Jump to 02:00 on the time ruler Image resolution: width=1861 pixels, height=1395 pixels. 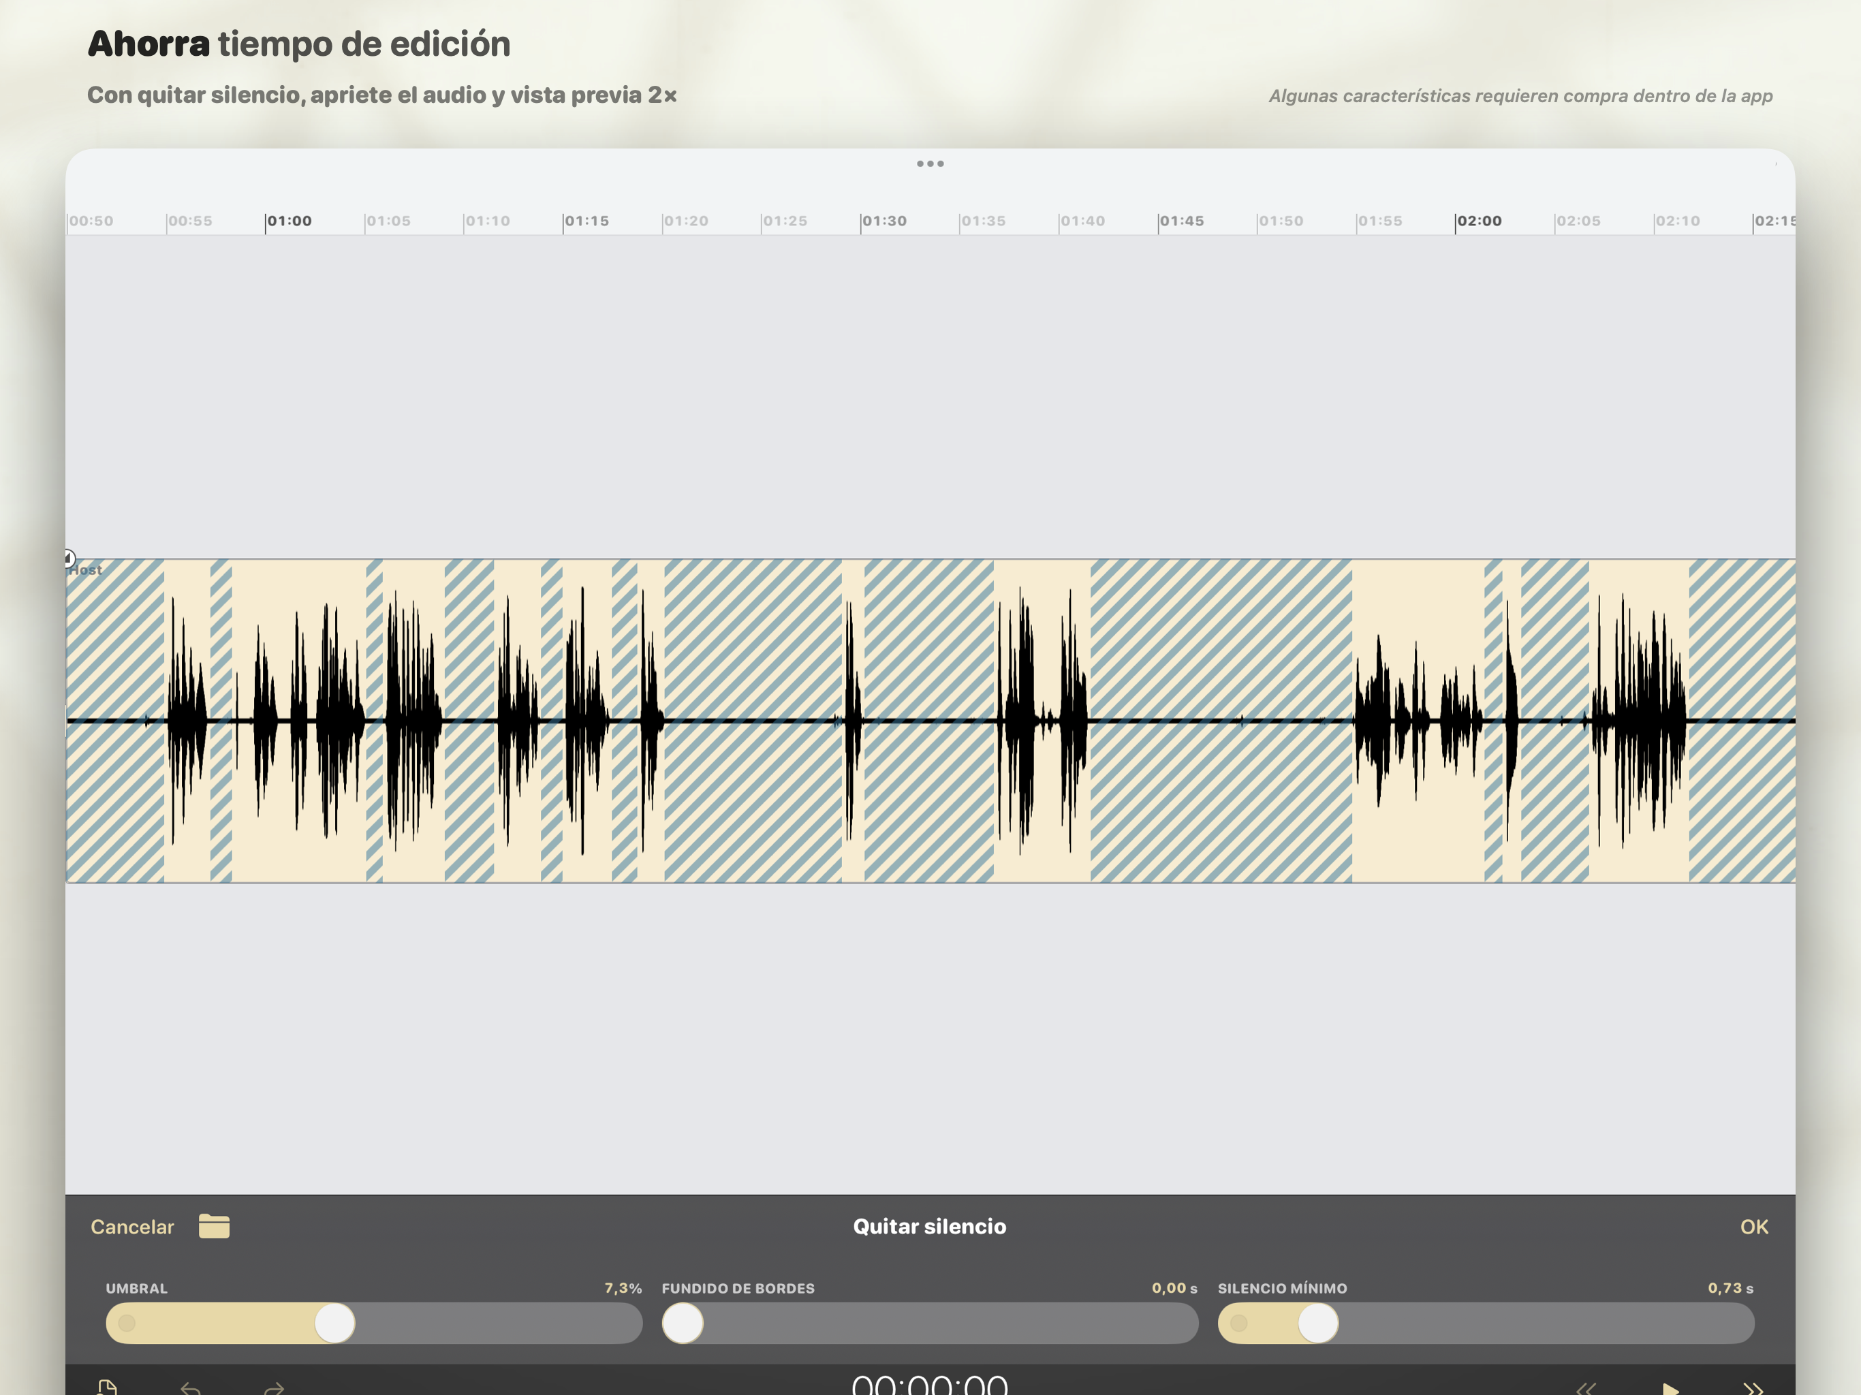(x=1479, y=221)
